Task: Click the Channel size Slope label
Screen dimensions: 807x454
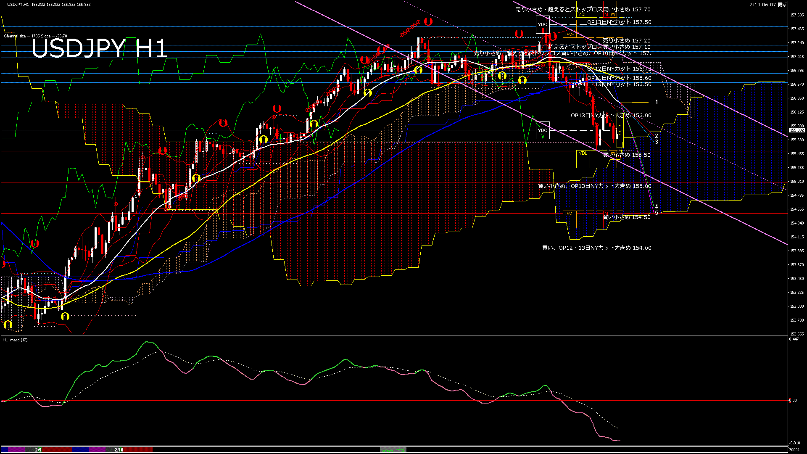Action: pos(35,36)
